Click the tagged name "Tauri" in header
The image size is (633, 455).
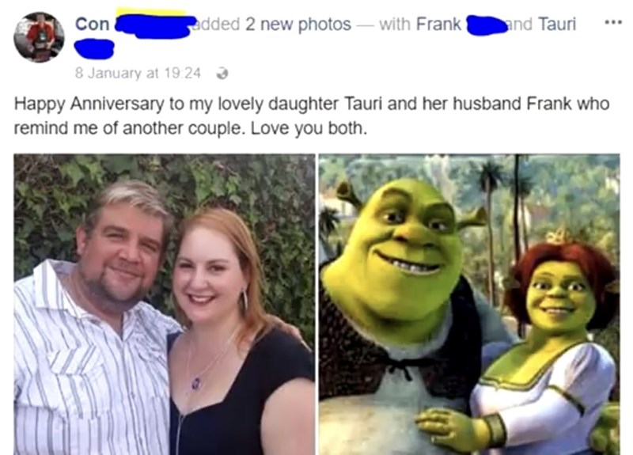(557, 25)
